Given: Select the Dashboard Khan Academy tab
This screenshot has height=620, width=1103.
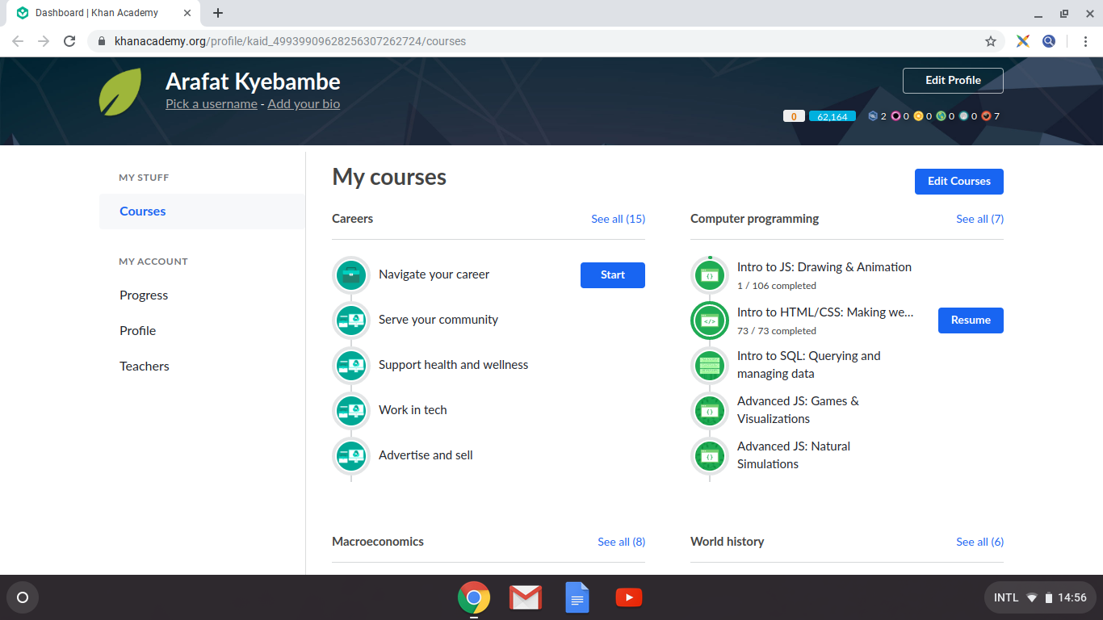Looking at the screenshot, I should pos(105,13).
